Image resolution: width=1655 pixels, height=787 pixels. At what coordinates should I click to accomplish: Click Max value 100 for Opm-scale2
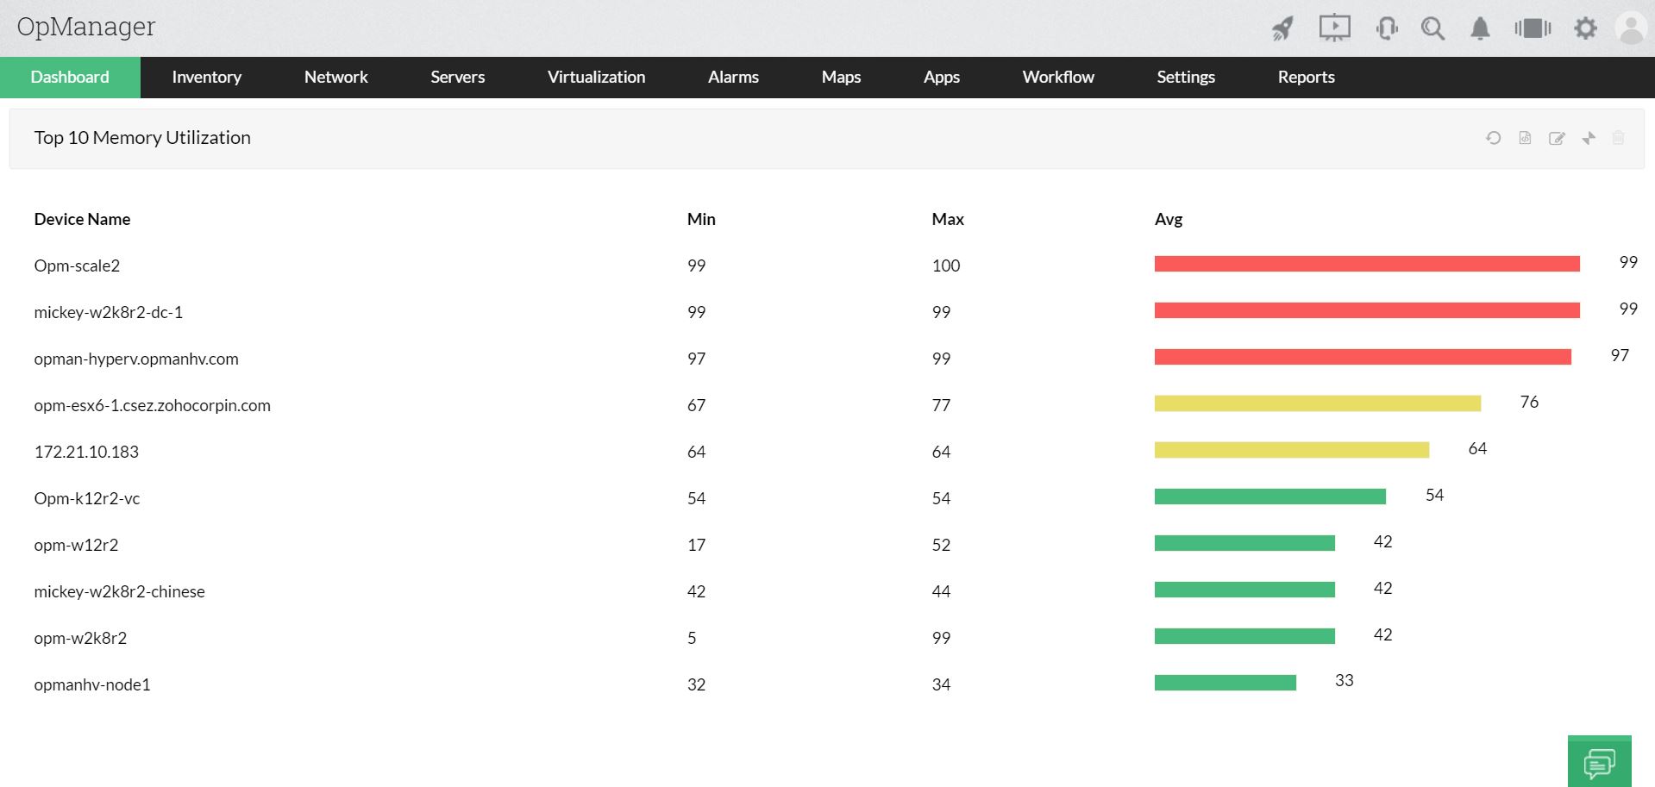pos(946,265)
